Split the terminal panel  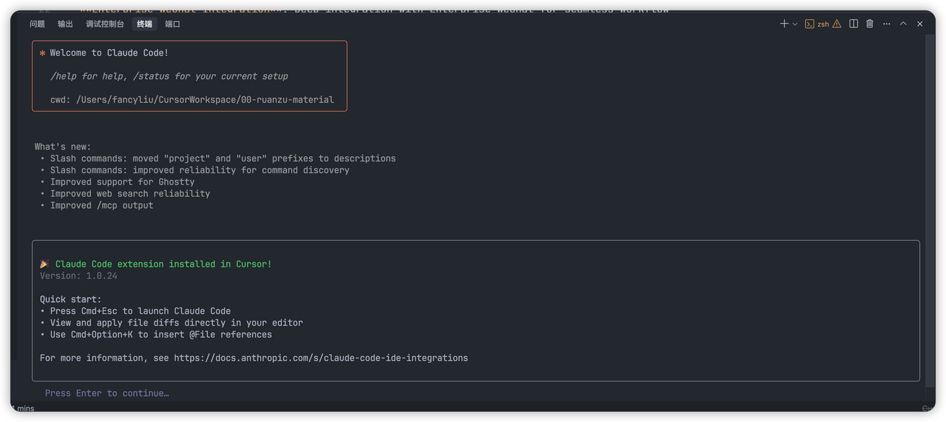(853, 24)
